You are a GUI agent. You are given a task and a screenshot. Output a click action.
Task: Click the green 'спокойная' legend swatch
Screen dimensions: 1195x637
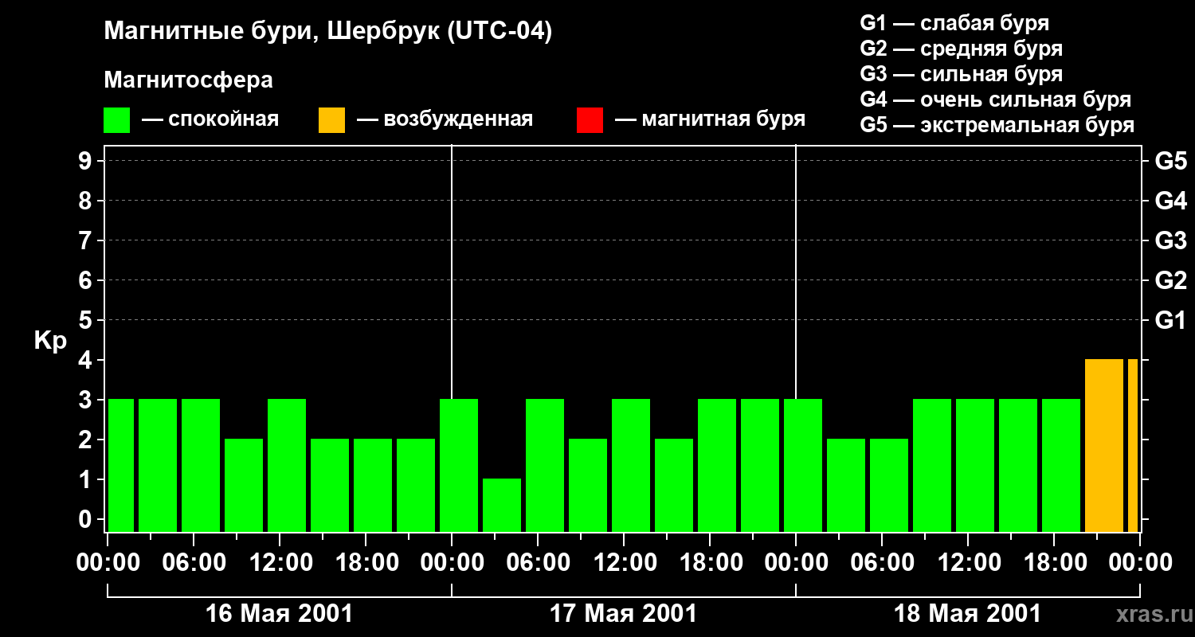[117, 120]
